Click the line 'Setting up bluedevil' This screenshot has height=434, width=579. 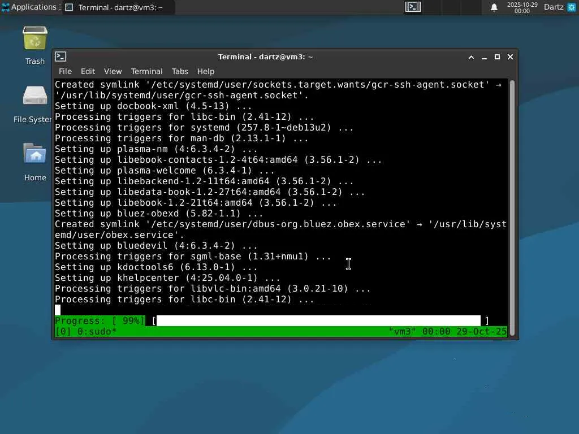[x=156, y=246]
